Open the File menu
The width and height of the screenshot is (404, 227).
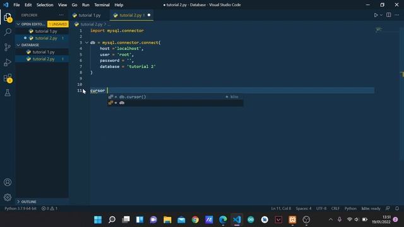click(16, 5)
